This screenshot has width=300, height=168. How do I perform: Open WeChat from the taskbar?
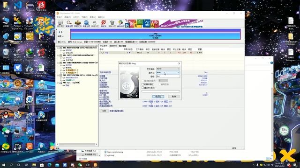(x=80, y=165)
